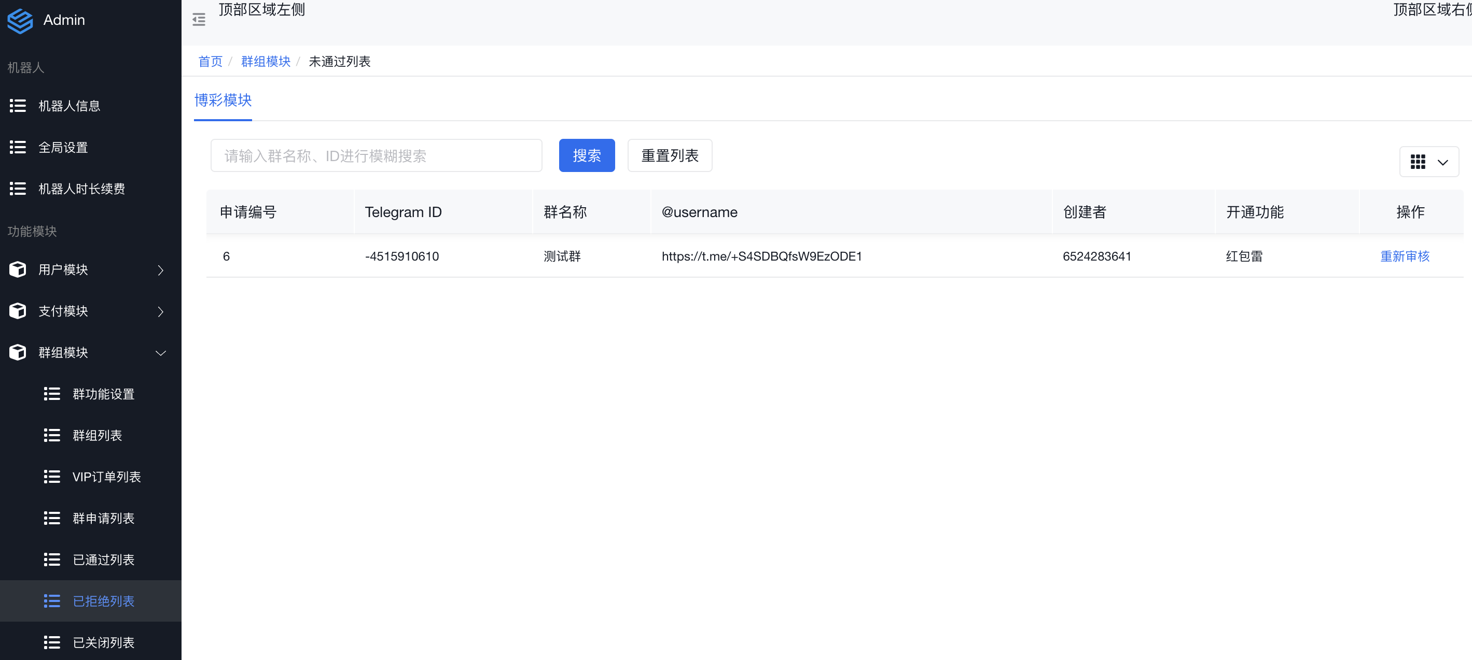This screenshot has height=660, width=1472.
Task: Click the Admin logo icon
Action: click(x=20, y=21)
